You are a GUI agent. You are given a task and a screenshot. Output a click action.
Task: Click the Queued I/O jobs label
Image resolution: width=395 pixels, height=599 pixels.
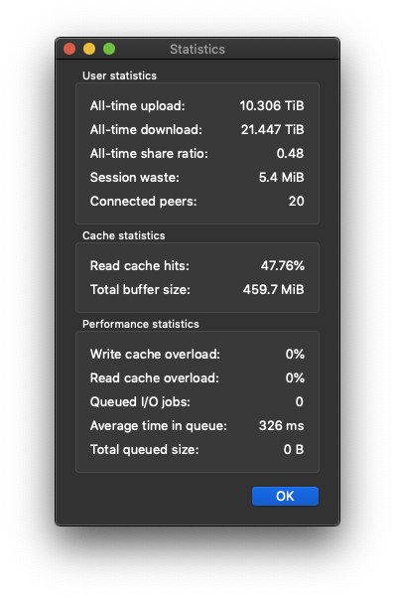click(x=140, y=402)
